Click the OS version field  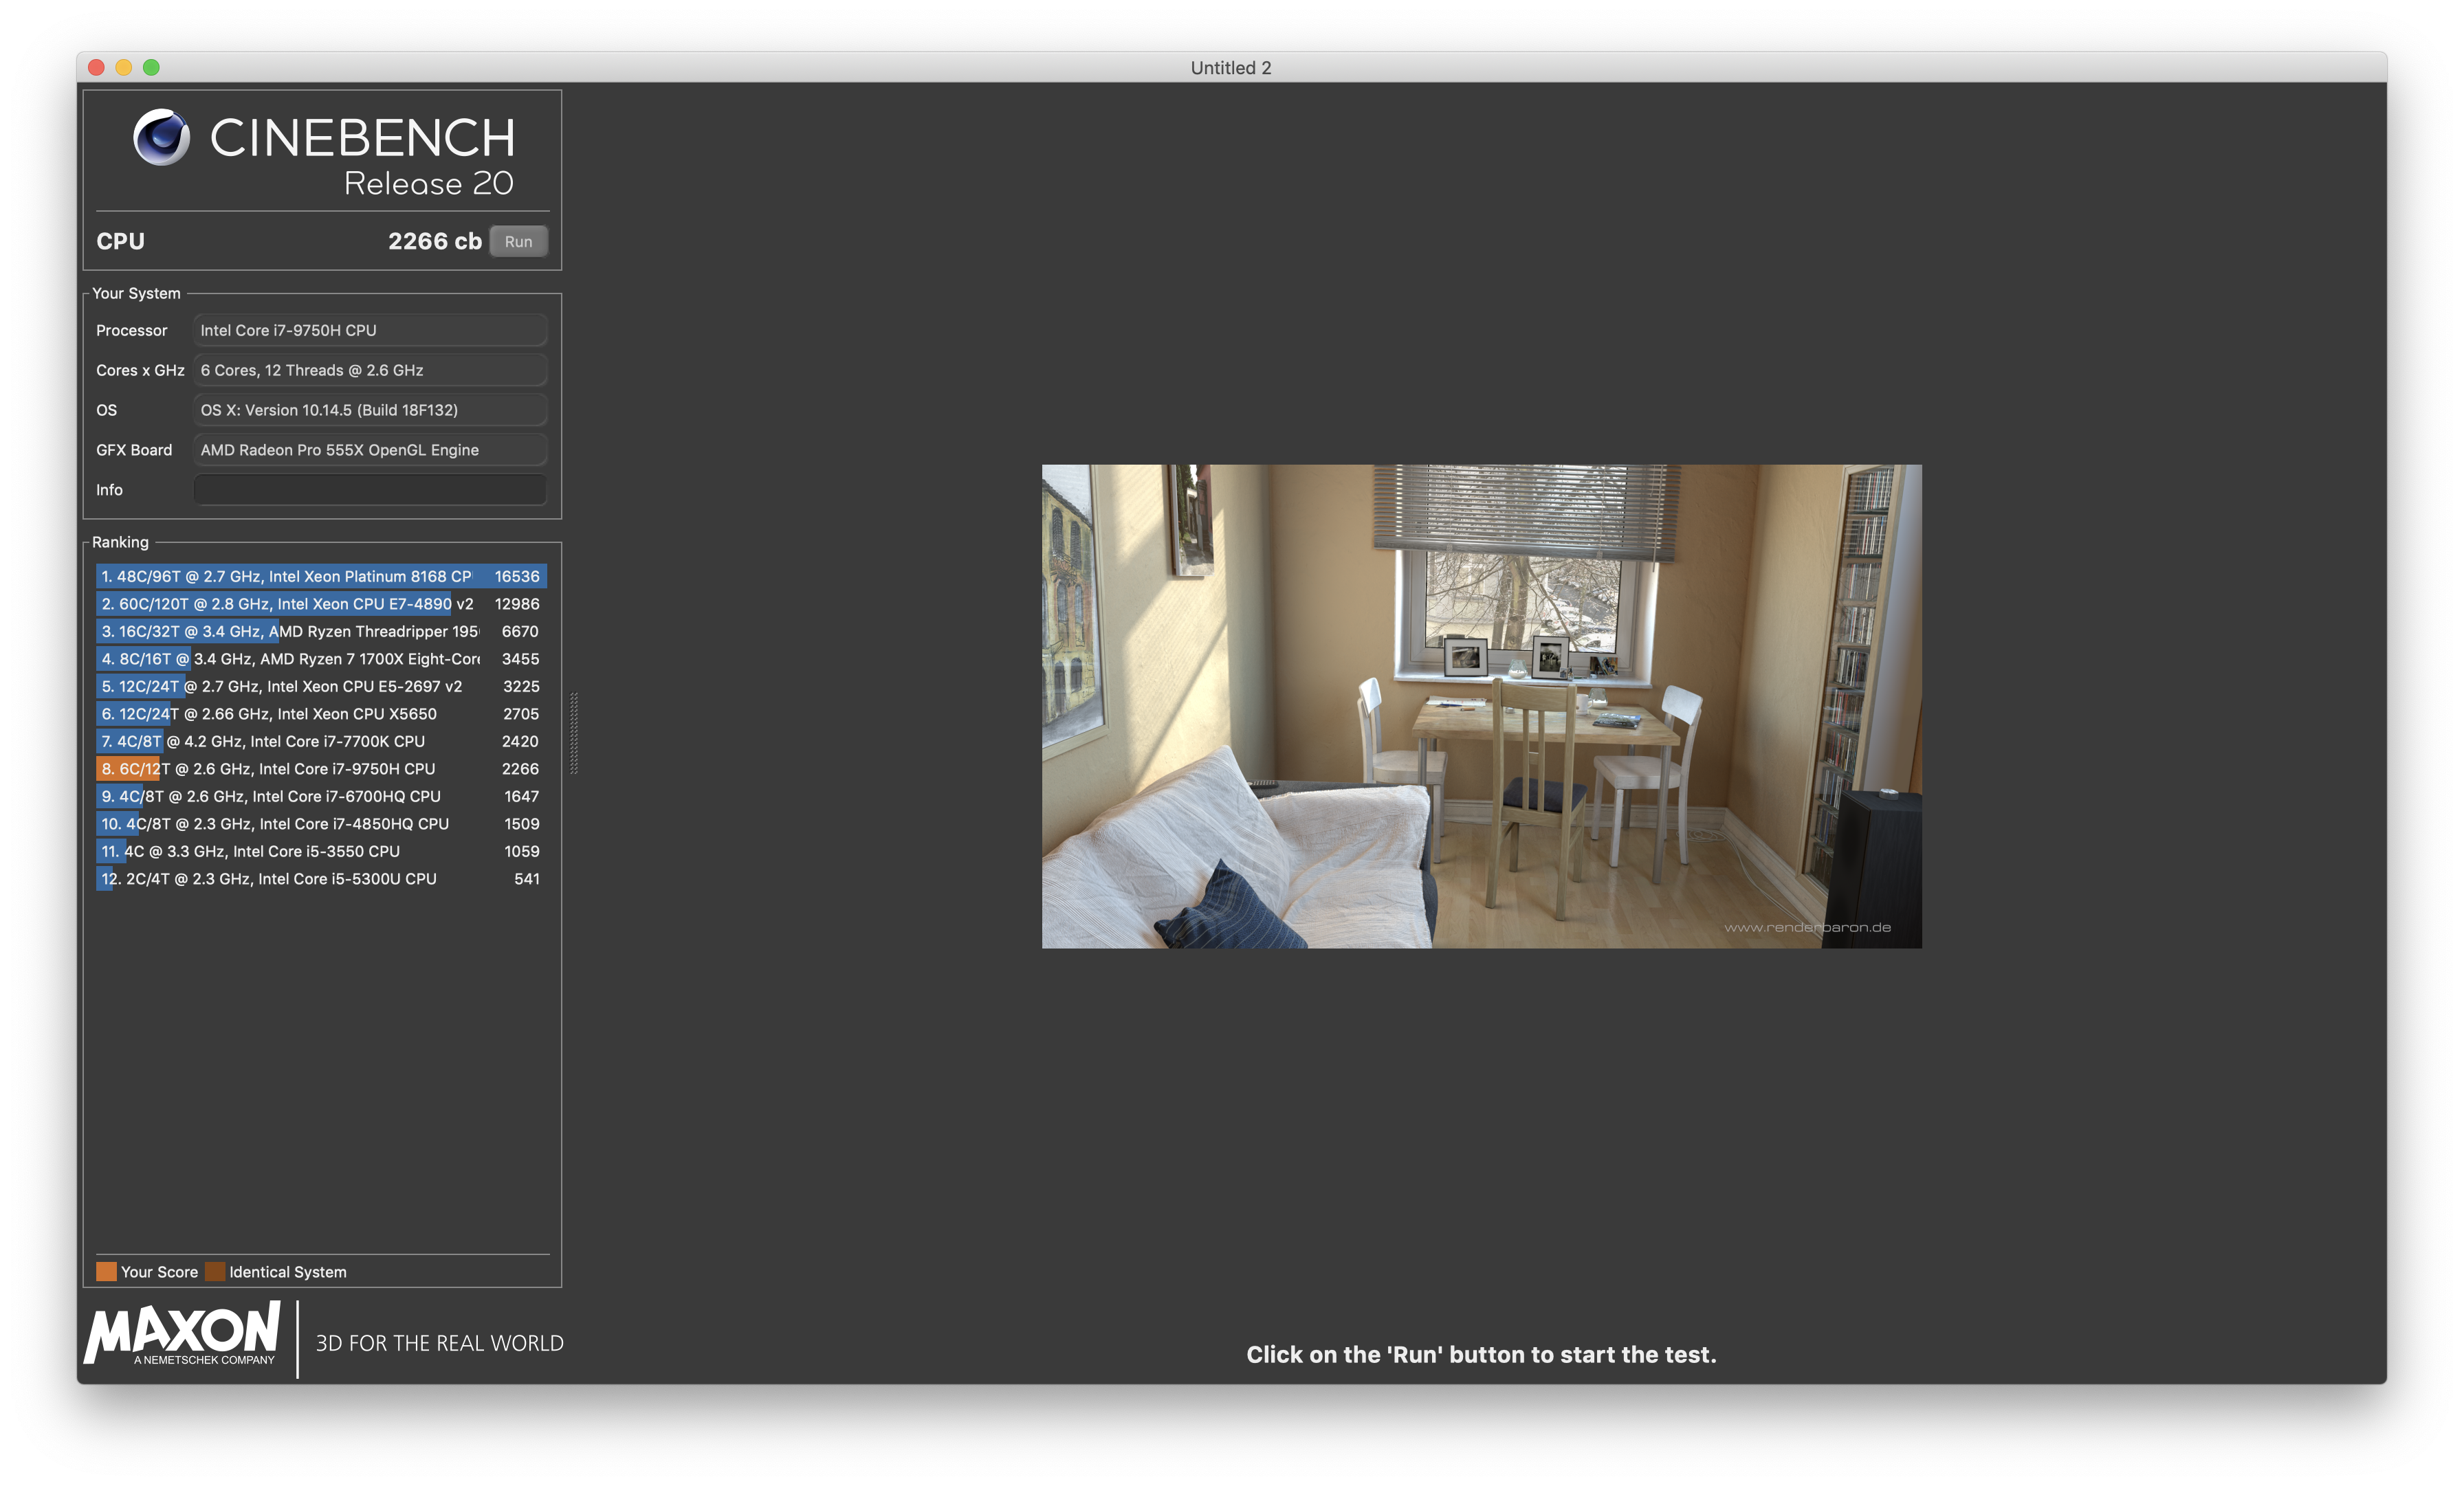370,410
